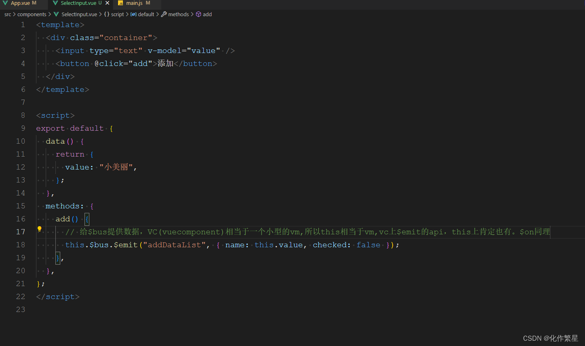
Task: Click the $bus reference on line 18
Action: 99,245
